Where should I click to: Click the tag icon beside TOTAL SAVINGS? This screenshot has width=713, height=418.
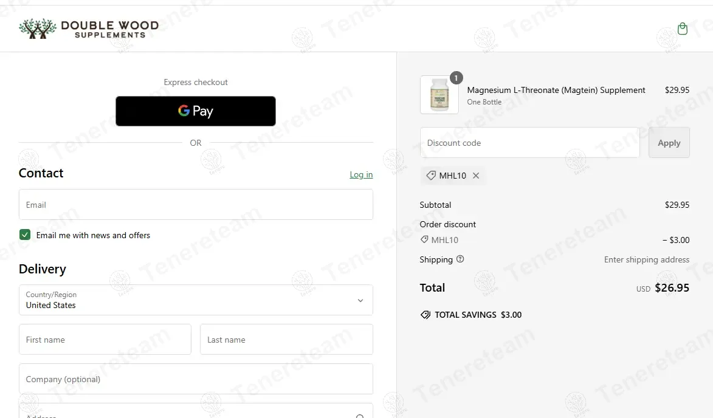tap(425, 315)
